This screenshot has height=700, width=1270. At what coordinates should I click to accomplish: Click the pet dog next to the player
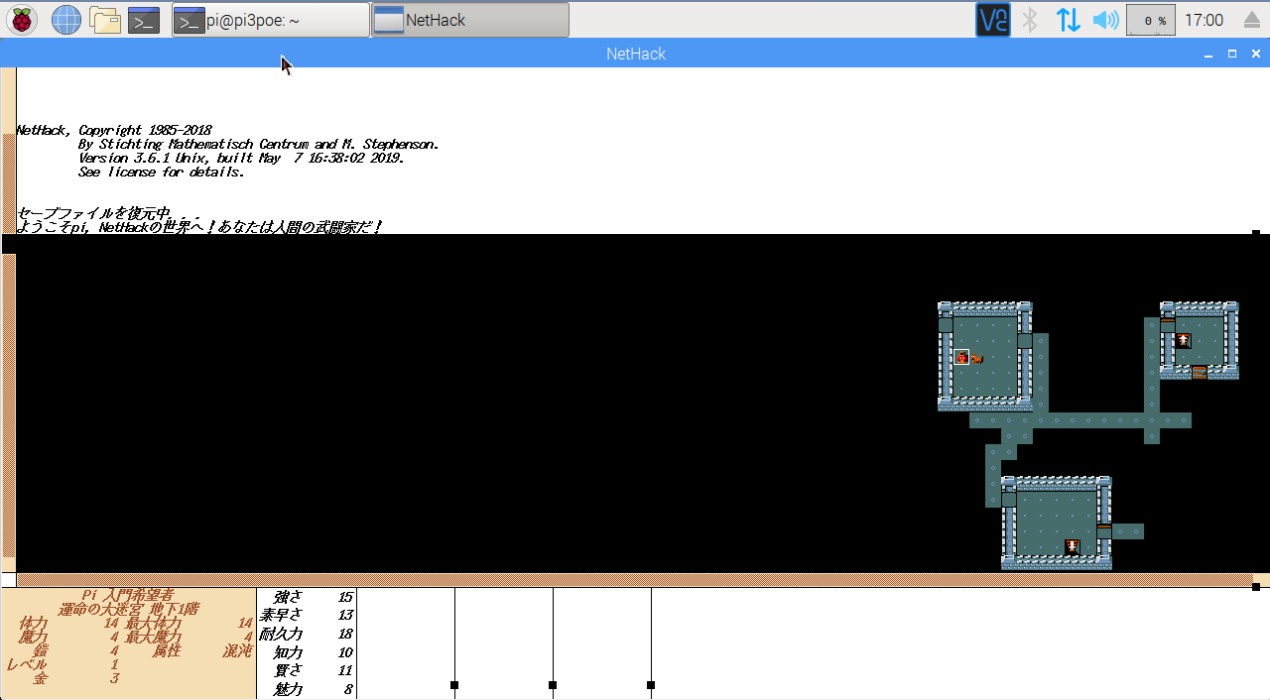[x=976, y=357]
